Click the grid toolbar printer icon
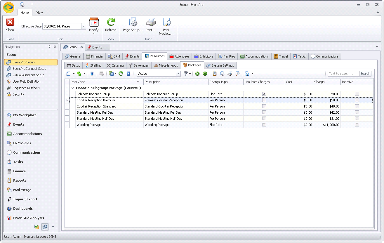384x243 pixels. point(230,74)
